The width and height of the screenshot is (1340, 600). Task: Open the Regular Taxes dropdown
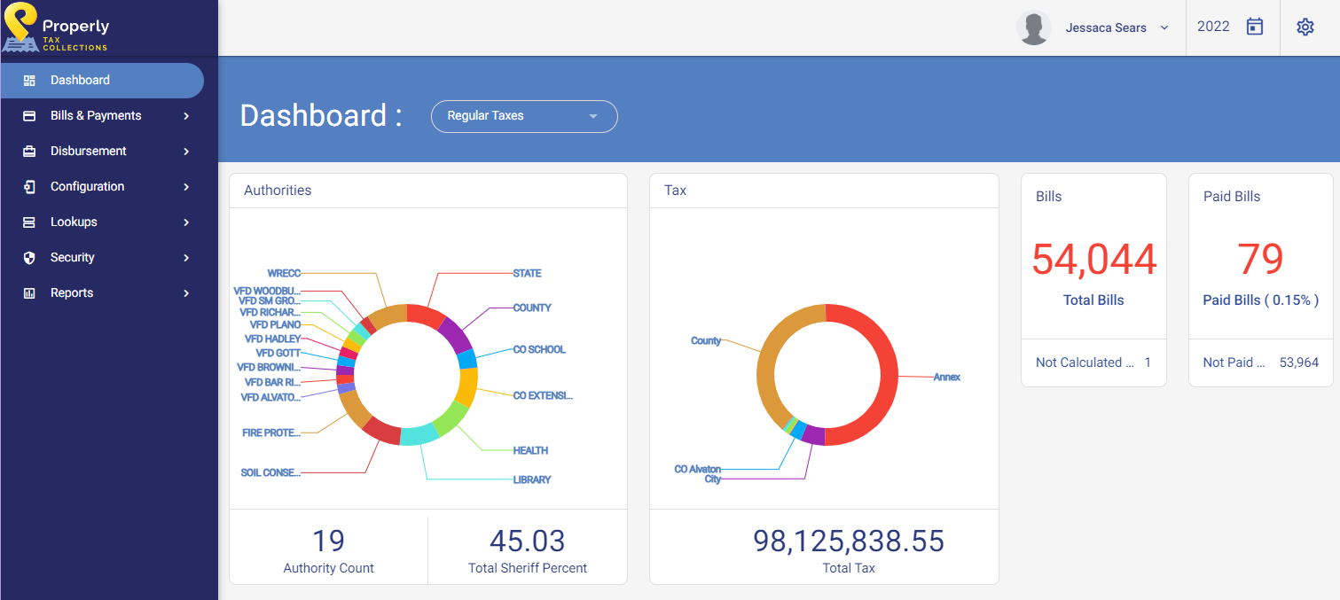click(x=524, y=116)
